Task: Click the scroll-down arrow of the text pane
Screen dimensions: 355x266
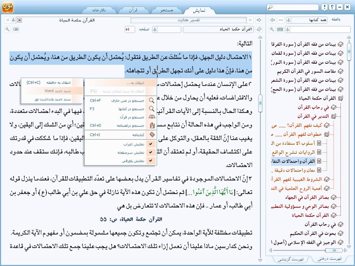Action: click(260, 260)
